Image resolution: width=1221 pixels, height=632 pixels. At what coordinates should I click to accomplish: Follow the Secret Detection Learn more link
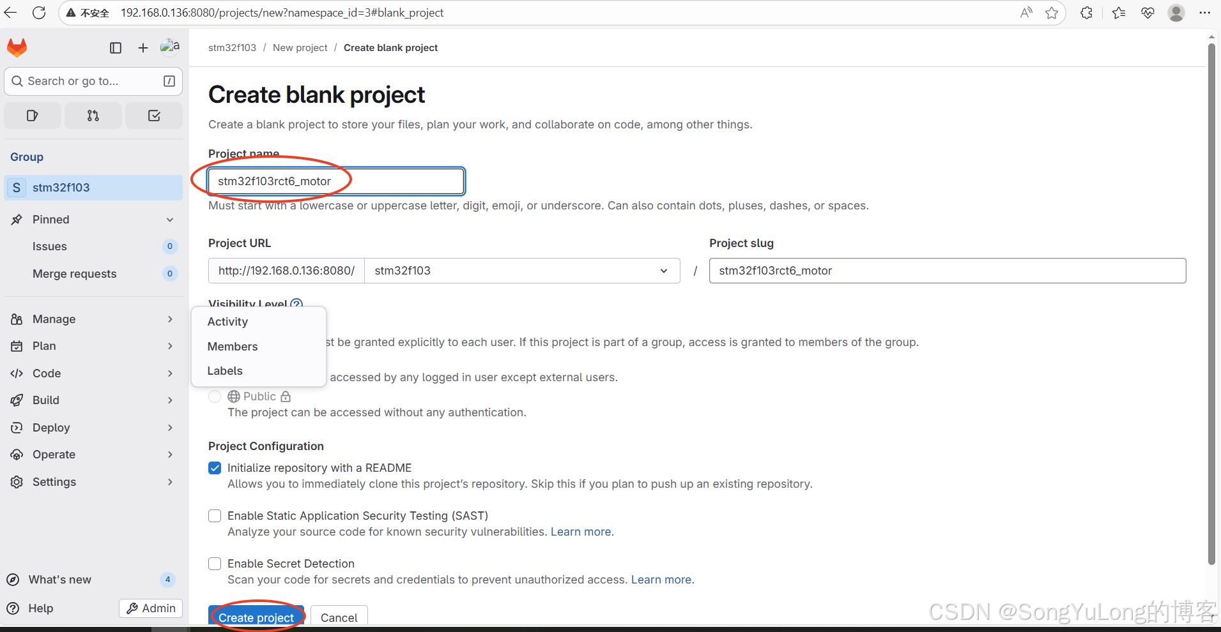click(x=661, y=580)
